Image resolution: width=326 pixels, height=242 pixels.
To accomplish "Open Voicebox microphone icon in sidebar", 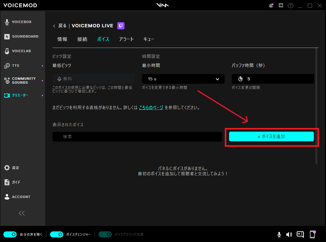I will click(x=7, y=22).
